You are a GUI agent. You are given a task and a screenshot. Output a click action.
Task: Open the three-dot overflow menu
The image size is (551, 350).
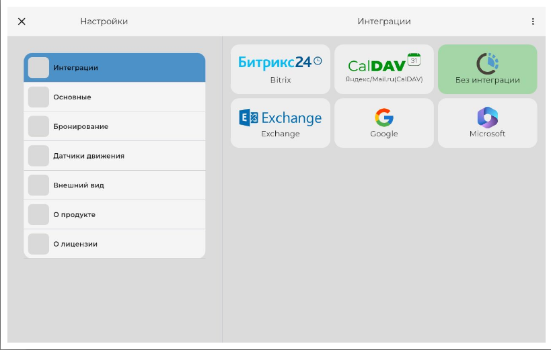(x=533, y=21)
